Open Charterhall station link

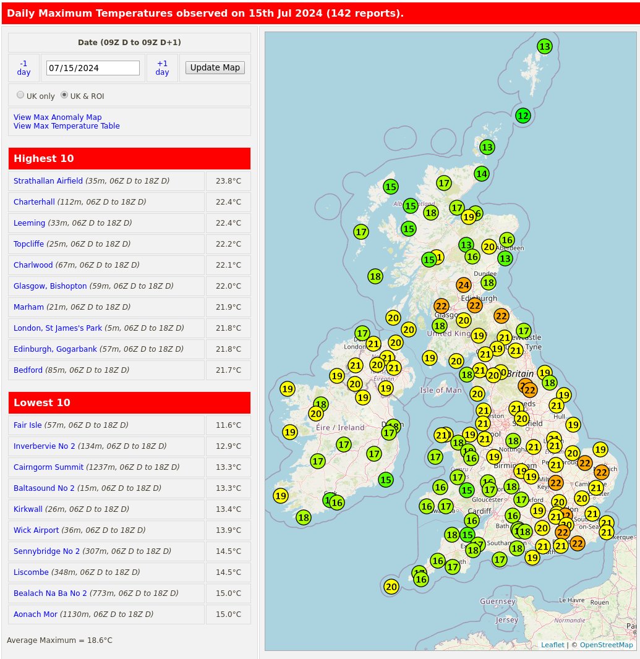[34, 202]
